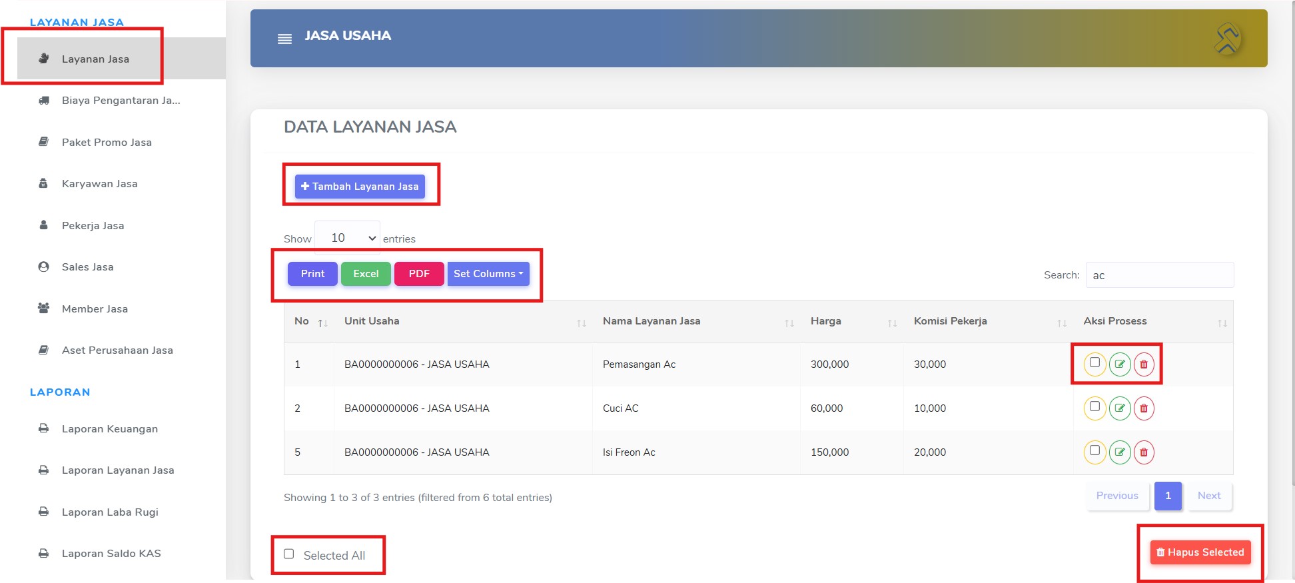Click the Isi Freon Ac cell
The width and height of the screenshot is (1295, 583).
point(696,452)
